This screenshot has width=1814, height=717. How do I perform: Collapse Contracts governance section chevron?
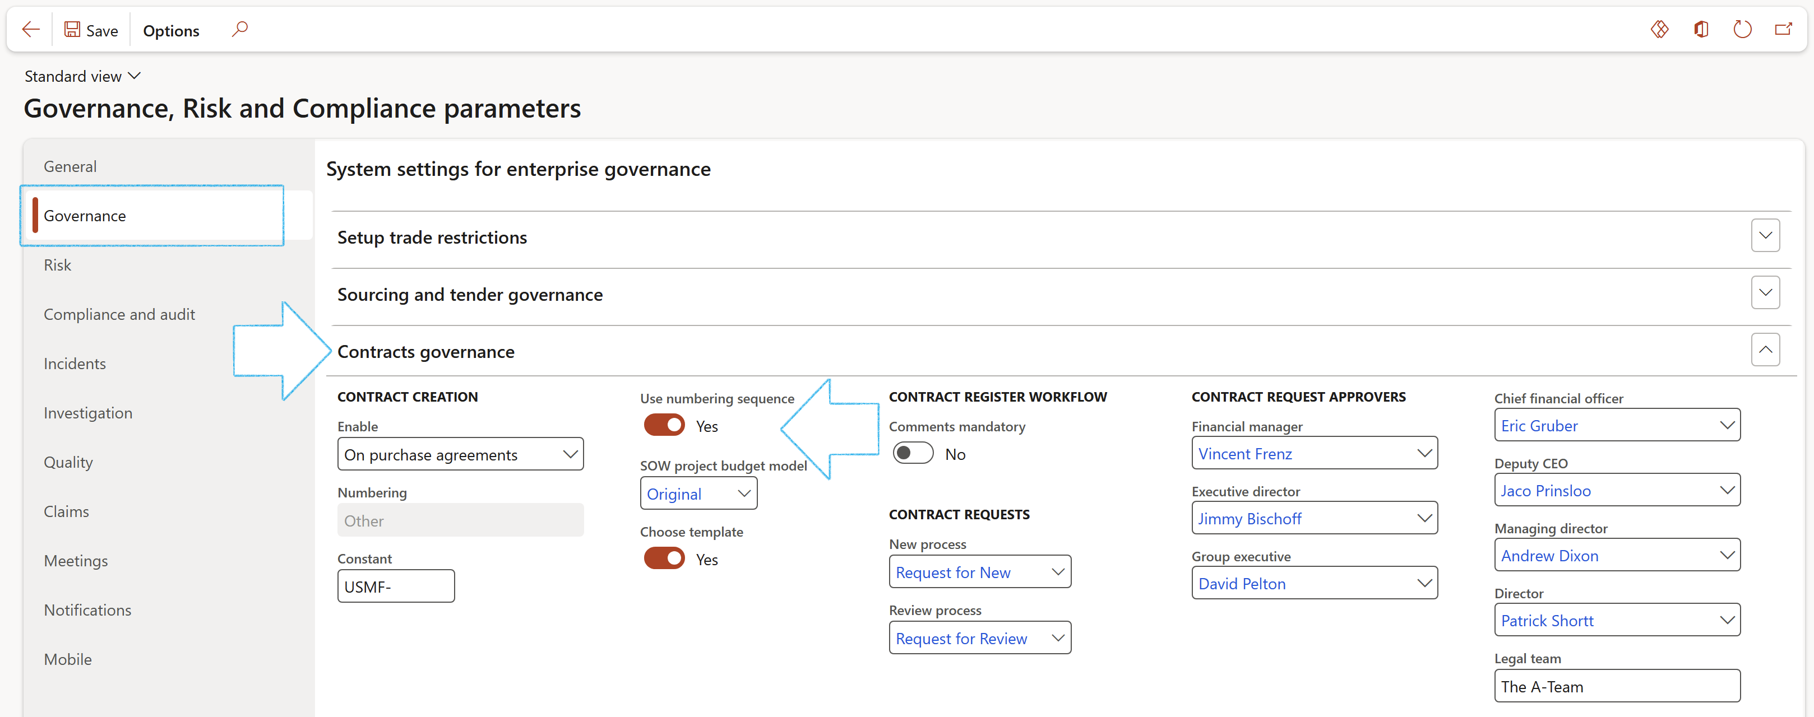[x=1765, y=350]
